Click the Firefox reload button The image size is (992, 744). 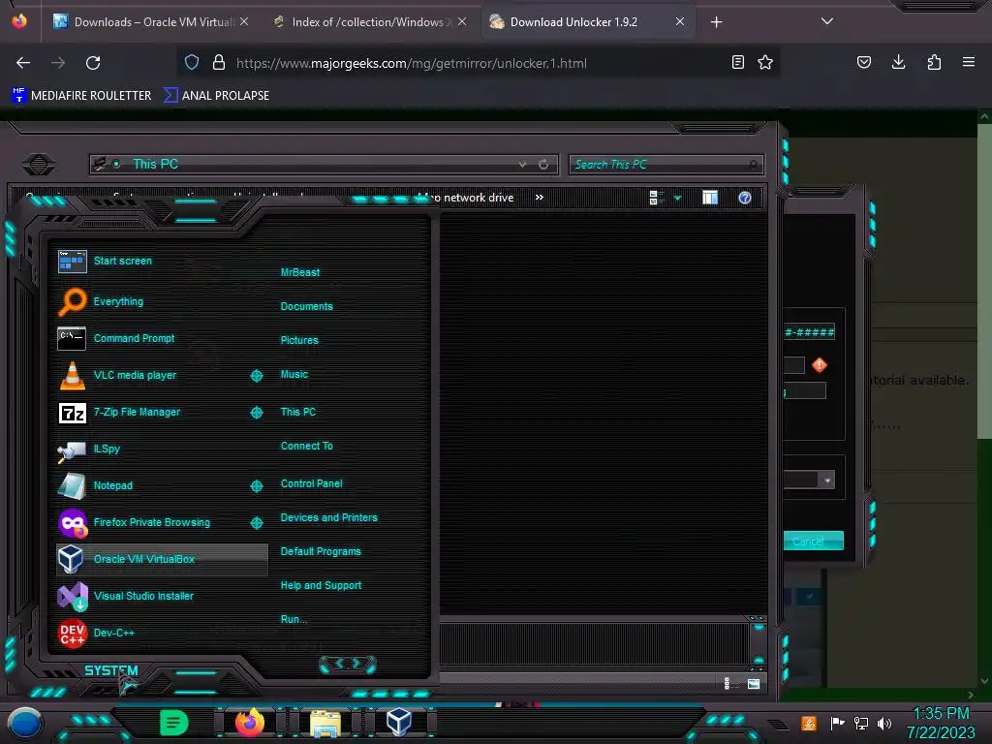point(93,63)
